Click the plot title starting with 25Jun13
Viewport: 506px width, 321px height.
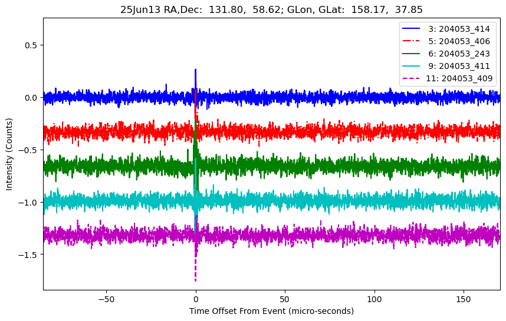point(271,9)
